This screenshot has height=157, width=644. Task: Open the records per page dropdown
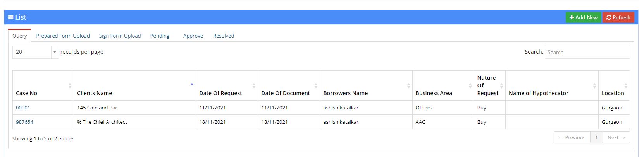tap(36, 52)
